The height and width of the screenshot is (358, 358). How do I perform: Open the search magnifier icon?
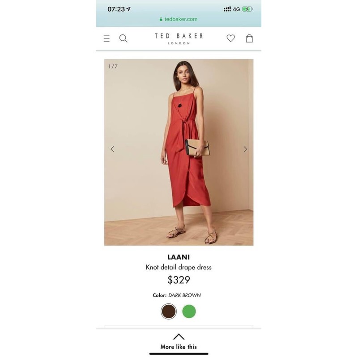pyautogui.click(x=124, y=38)
